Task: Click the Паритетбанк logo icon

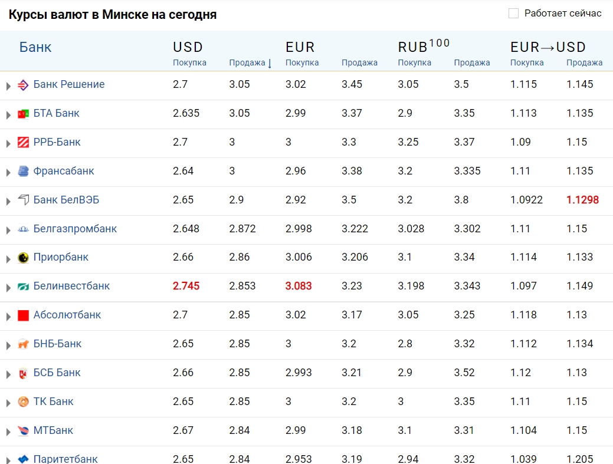Action: [23, 459]
